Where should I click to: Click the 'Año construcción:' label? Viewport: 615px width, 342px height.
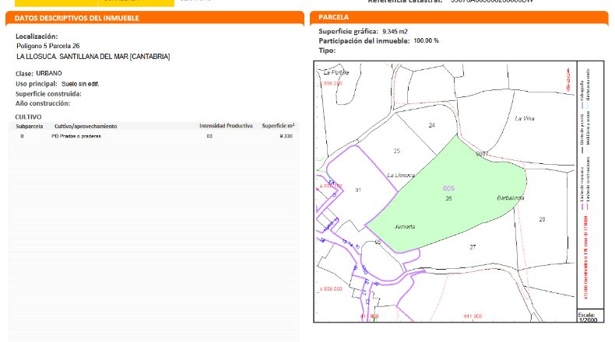pos(42,103)
